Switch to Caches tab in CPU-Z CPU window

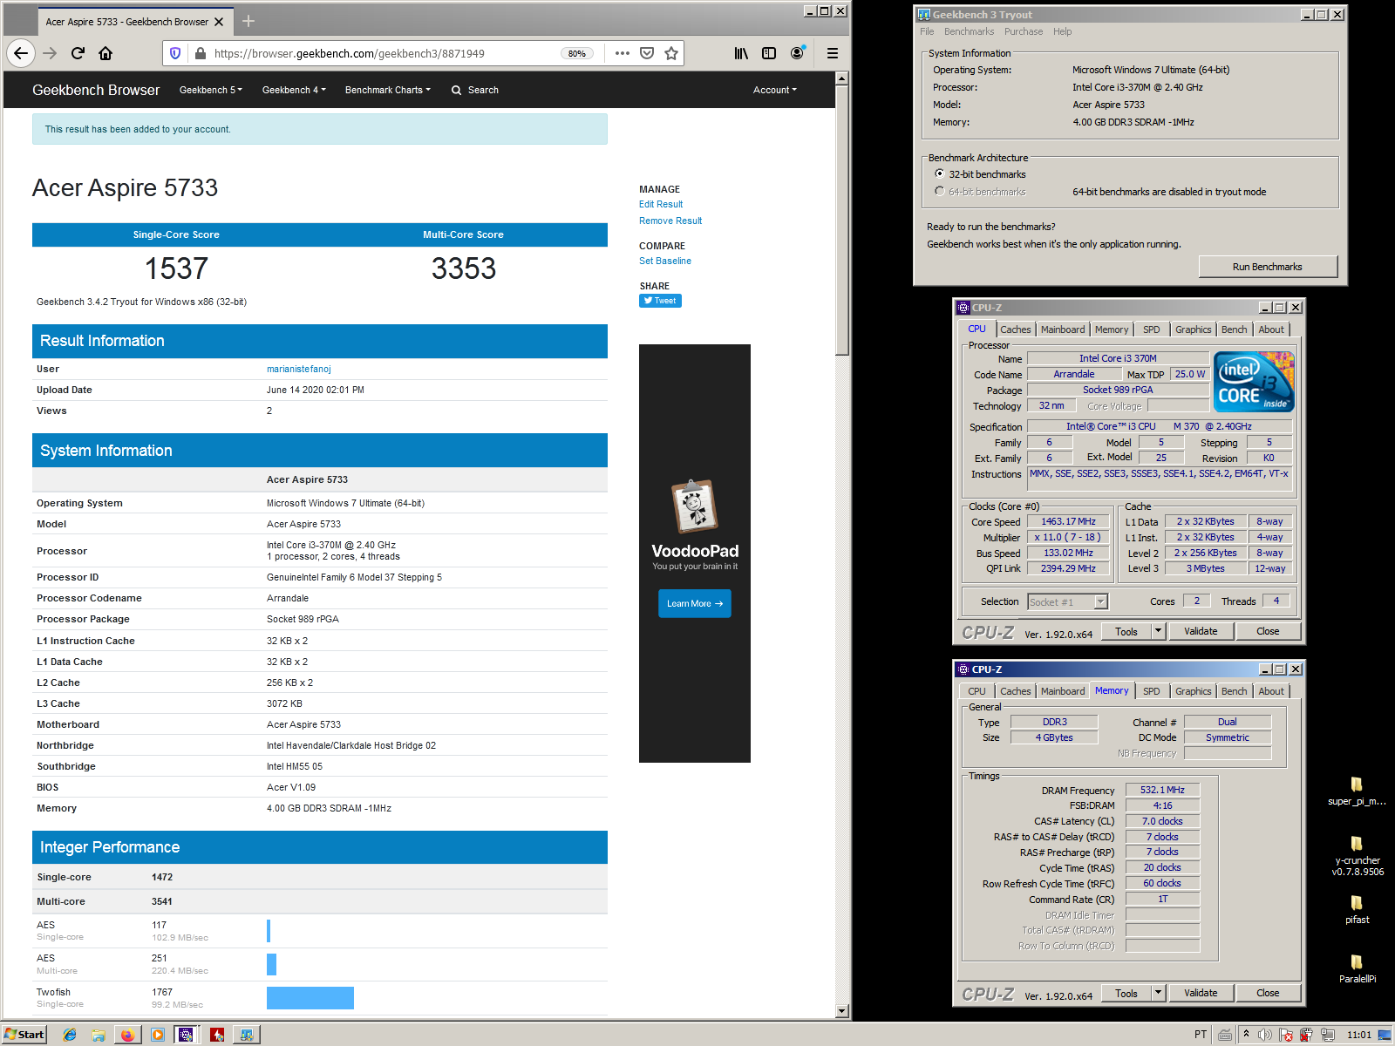click(x=1016, y=329)
